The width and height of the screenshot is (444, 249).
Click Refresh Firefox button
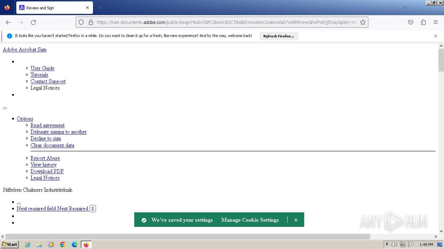click(x=279, y=36)
